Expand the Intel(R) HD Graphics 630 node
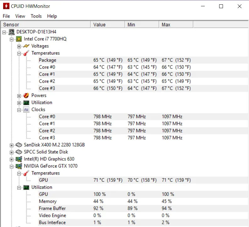The image size is (249, 227). click(12, 159)
